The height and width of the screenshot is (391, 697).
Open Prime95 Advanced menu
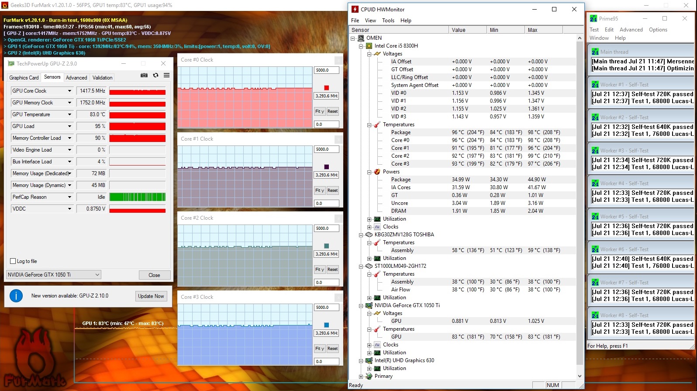631,30
